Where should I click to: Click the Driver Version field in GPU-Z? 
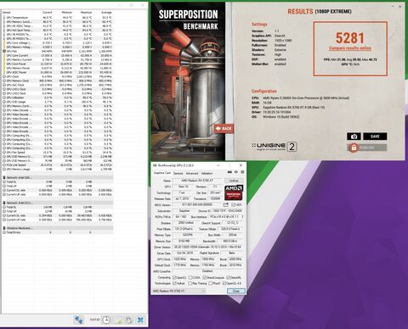[207, 247]
